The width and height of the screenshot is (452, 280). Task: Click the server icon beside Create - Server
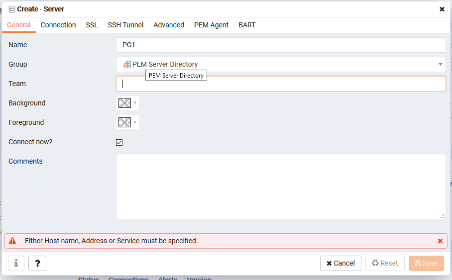(12, 9)
